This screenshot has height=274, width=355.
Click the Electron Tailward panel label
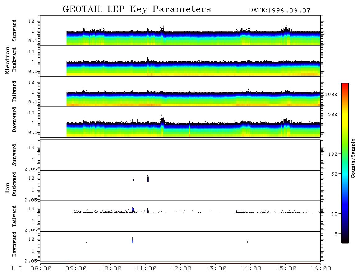click(x=14, y=92)
